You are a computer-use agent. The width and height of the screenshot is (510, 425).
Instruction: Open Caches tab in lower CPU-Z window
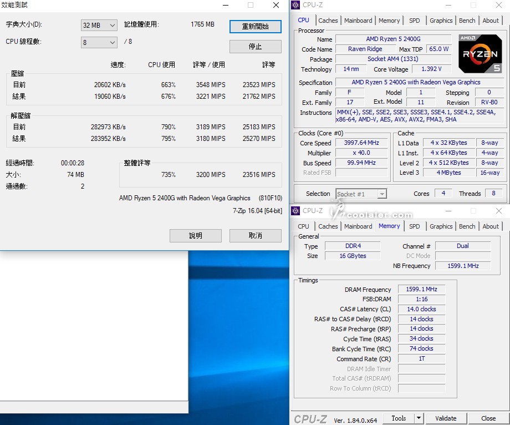pos(328,226)
